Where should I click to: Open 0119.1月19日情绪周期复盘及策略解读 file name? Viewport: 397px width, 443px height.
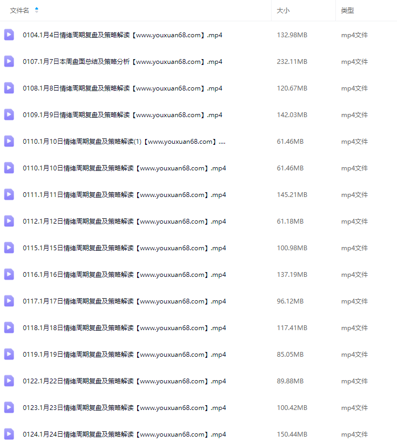pyautogui.click(x=124, y=354)
